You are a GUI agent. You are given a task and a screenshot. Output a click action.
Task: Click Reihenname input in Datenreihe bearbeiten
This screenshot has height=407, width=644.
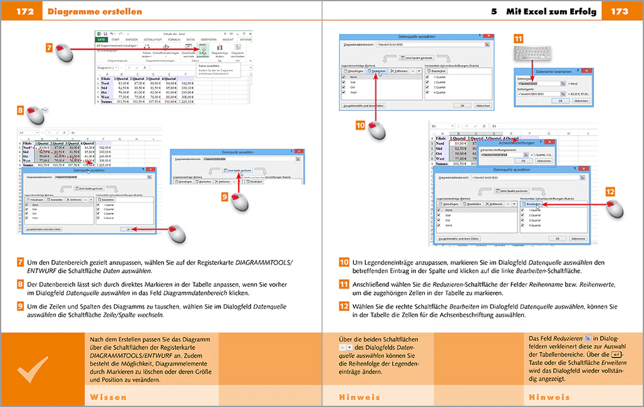coord(539,84)
